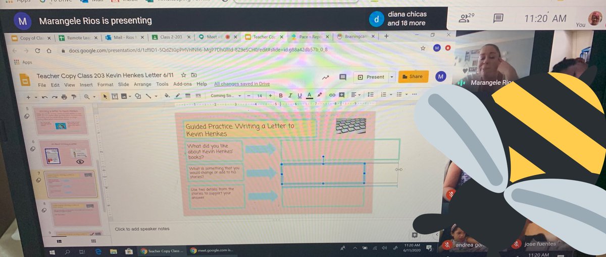Viewport: 606px width, 257px height.
Task: Click the orange Share button
Action: [413, 77]
